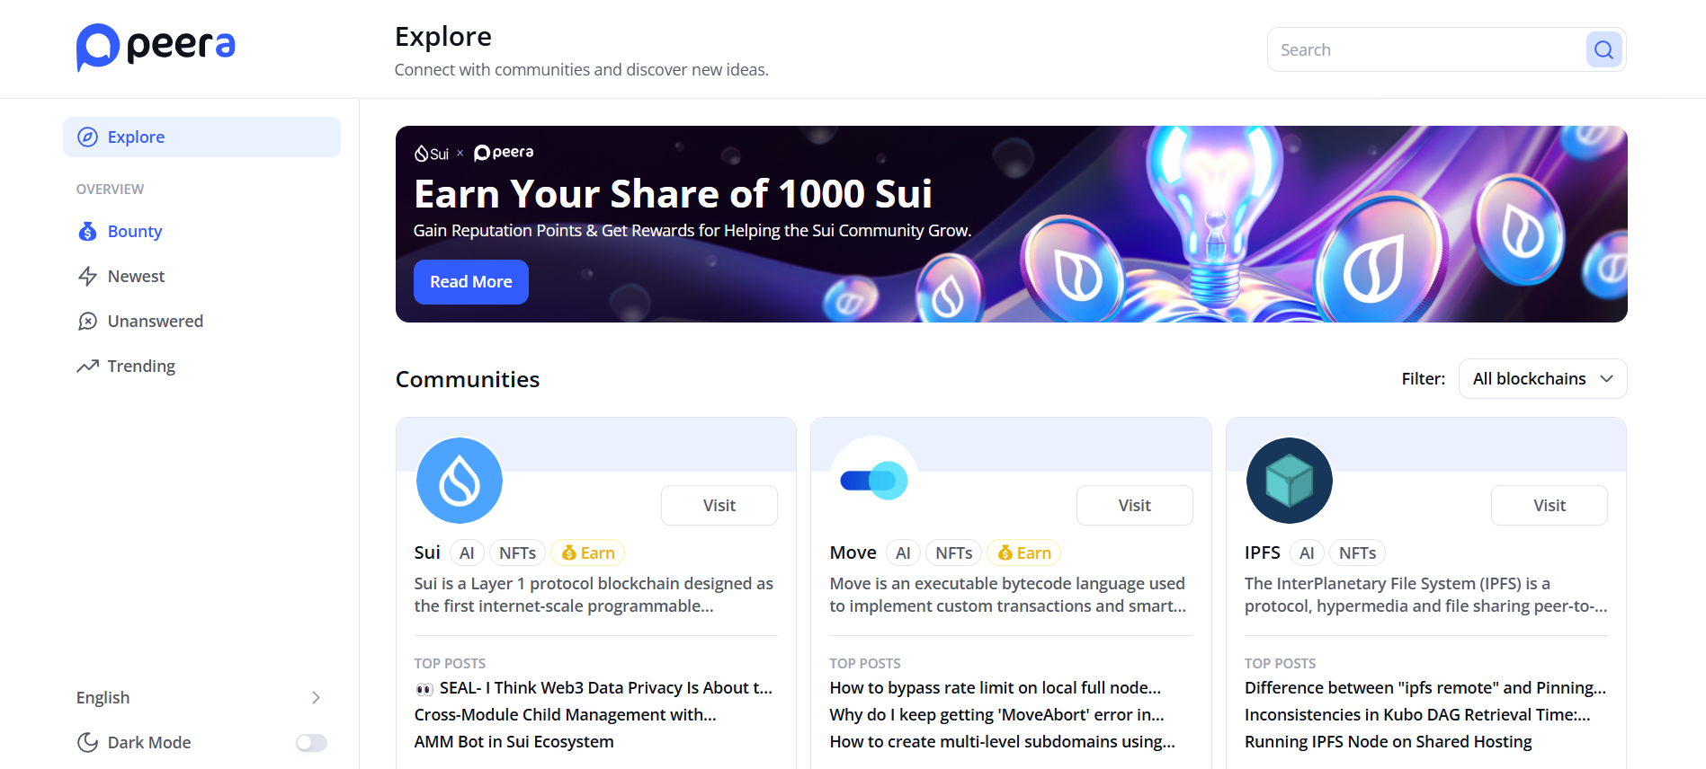Open the Move community toggle-shaped avatar
Screen dimensions: 1706x769
(874, 481)
